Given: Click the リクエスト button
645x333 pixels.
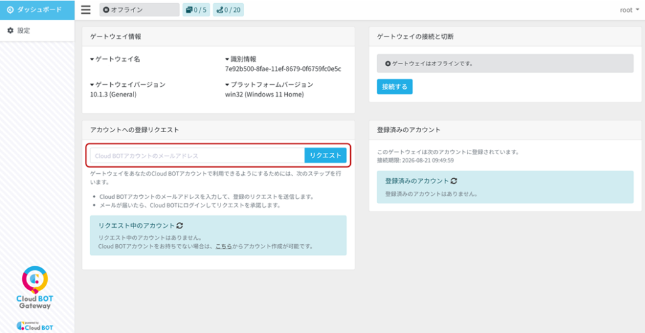Looking at the screenshot, I should pos(326,155).
